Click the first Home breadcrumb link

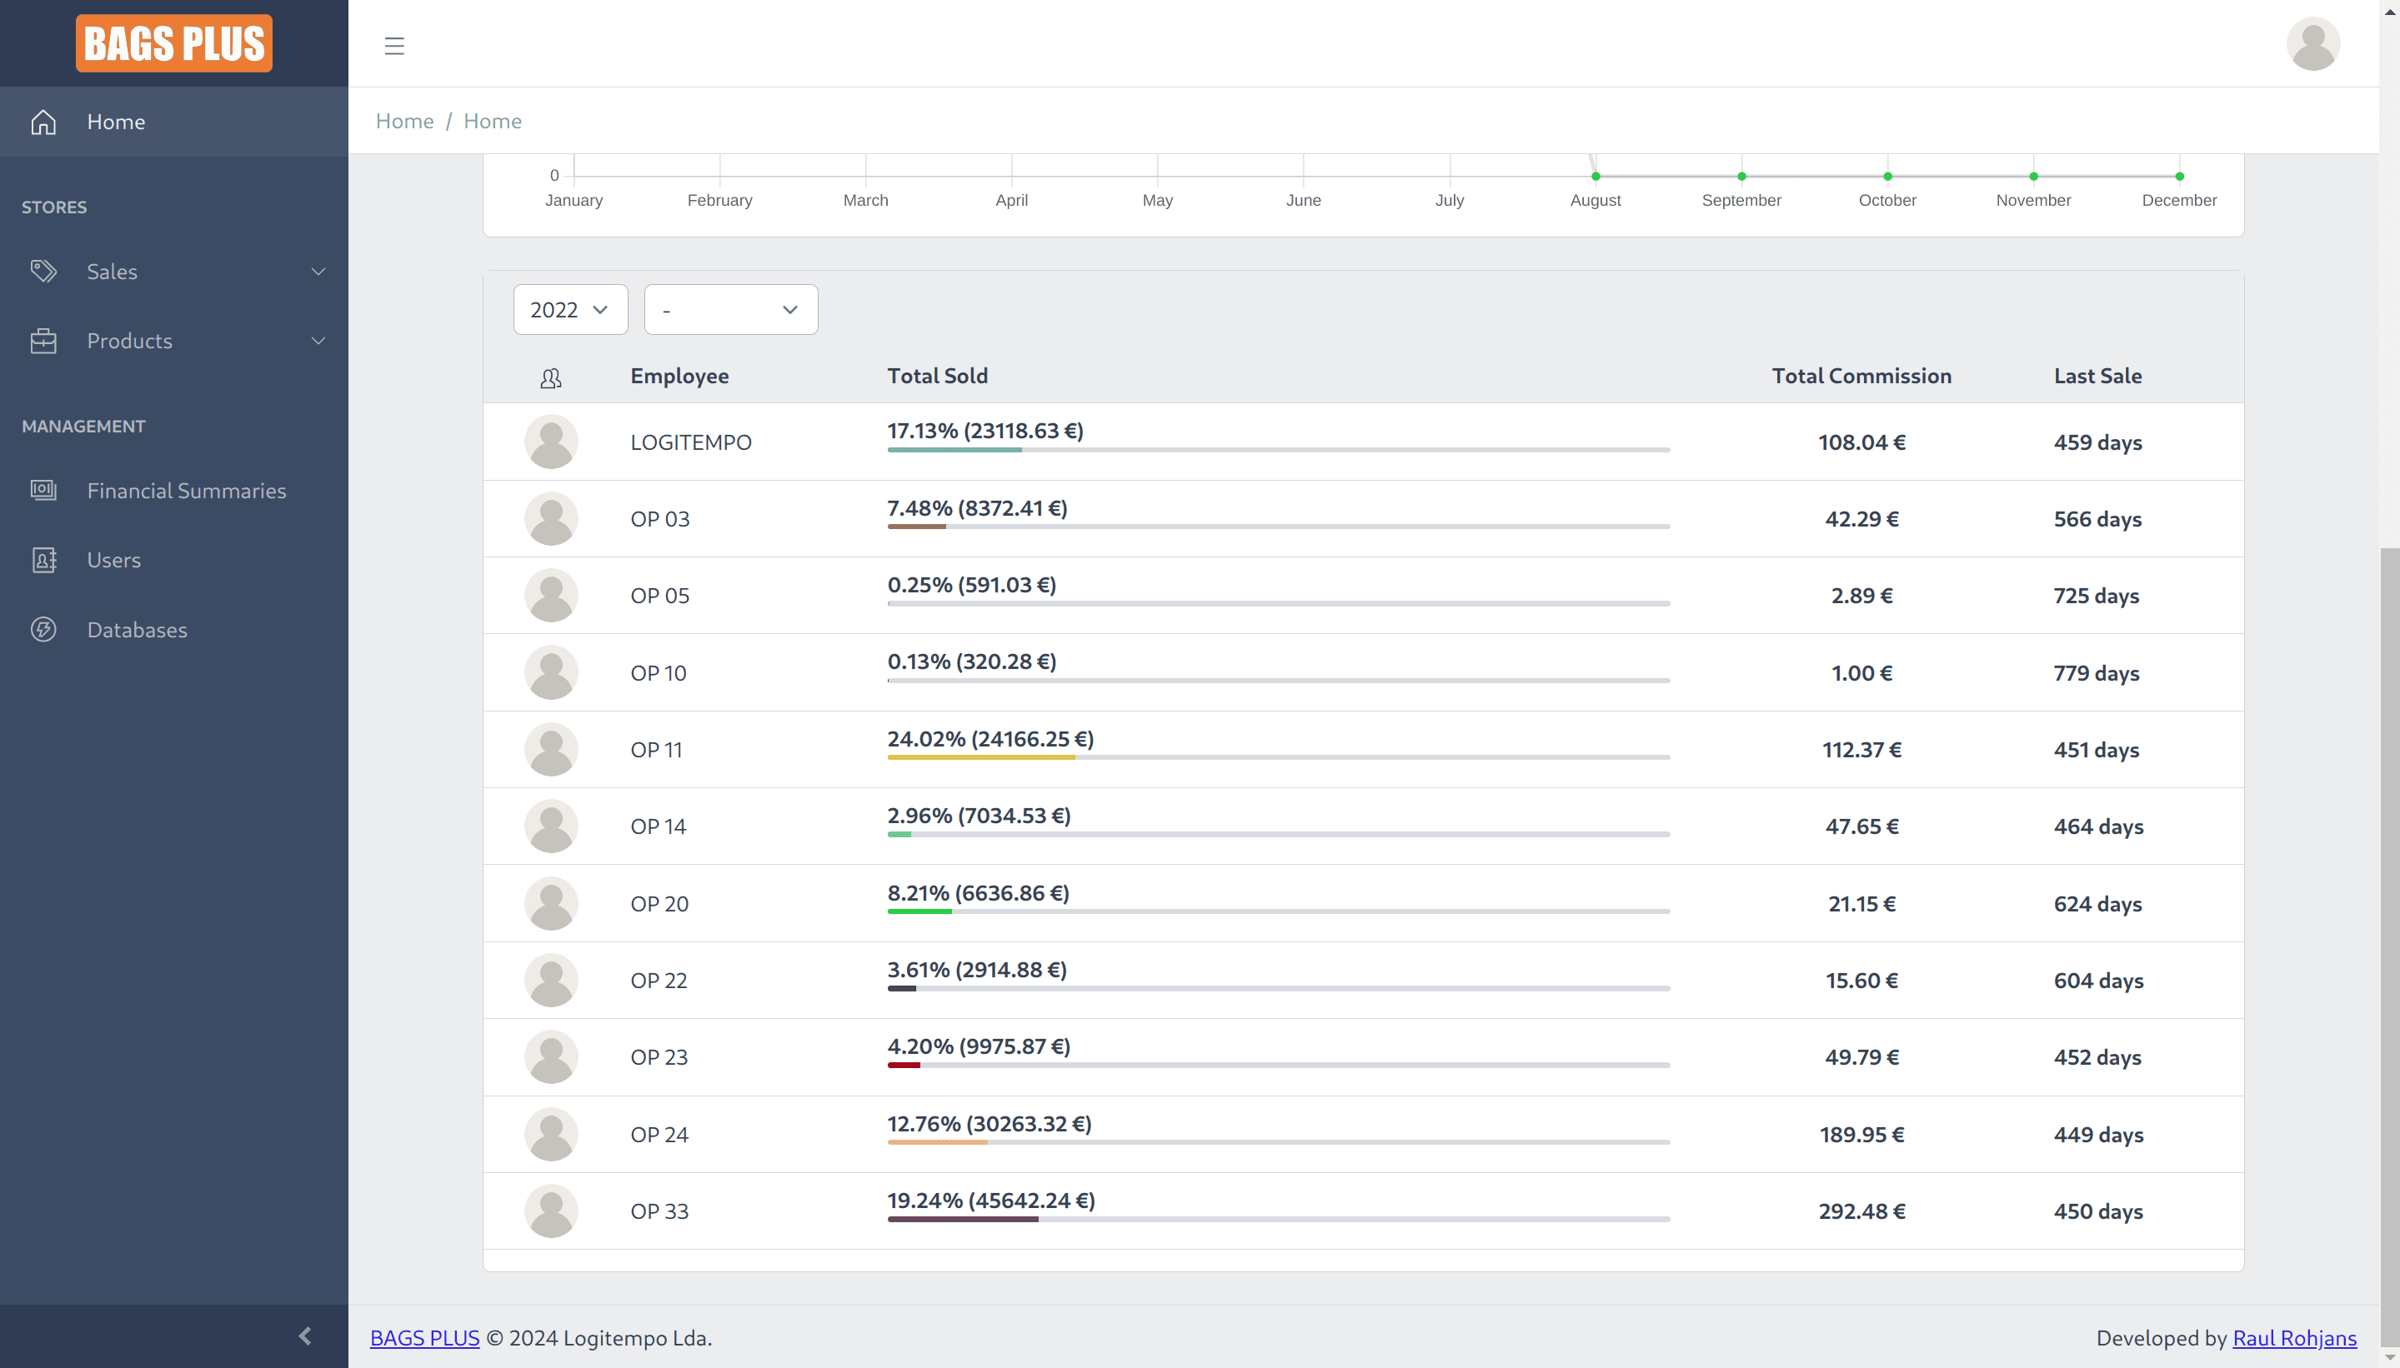(x=405, y=121)
